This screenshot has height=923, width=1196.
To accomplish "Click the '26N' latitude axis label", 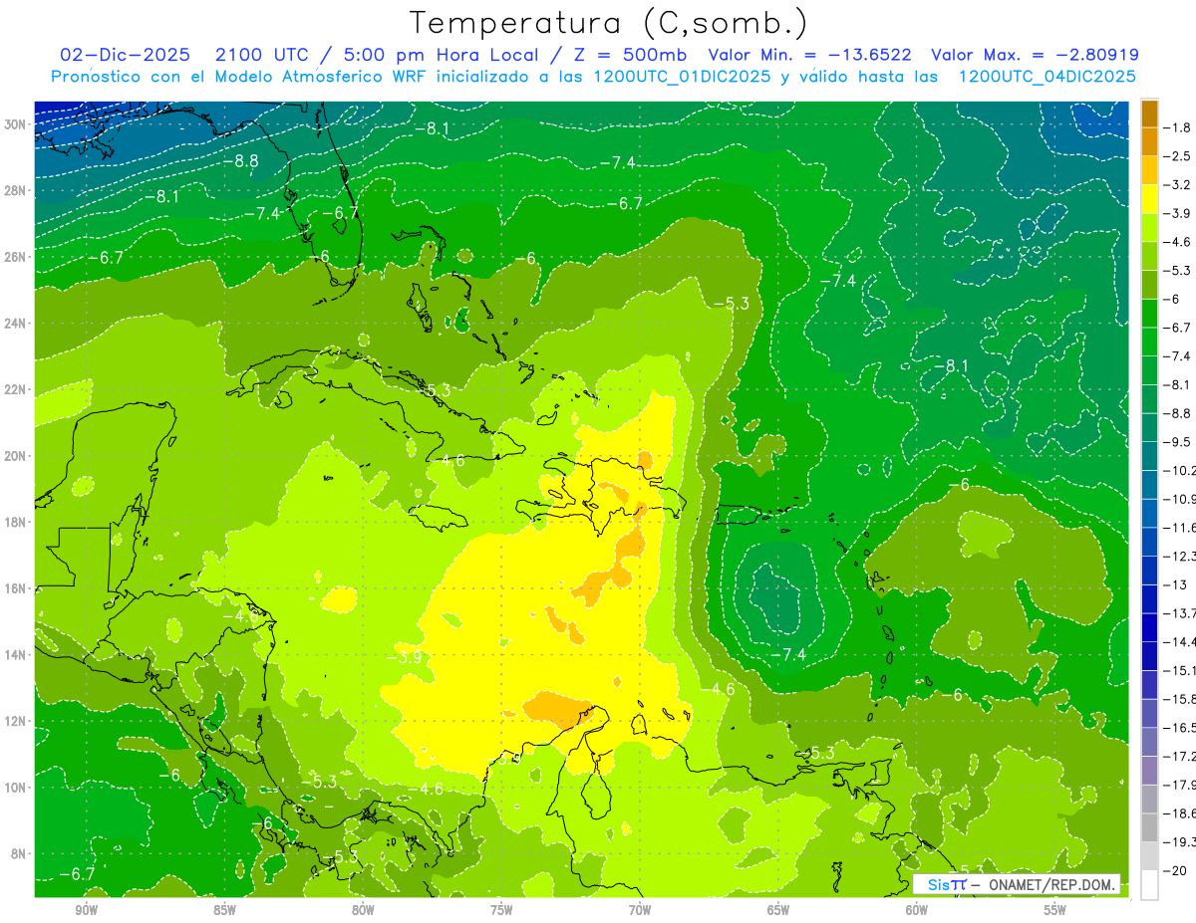I will click(x=14, y=257).
